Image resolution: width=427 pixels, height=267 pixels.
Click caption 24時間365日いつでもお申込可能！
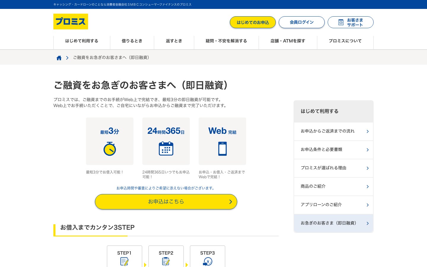tap(166, 174)
